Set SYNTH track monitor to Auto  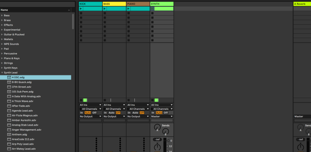[x=159, y=113]
